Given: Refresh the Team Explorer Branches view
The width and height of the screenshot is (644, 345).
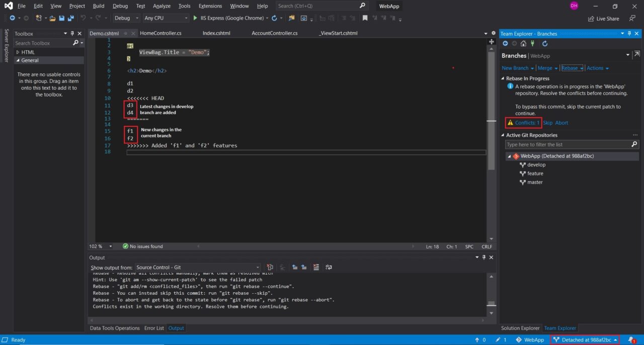Looking at the screenshot, I should click(x=545, y=43).
